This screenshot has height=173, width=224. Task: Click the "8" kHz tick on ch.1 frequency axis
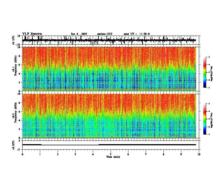[x=20, y=56]
